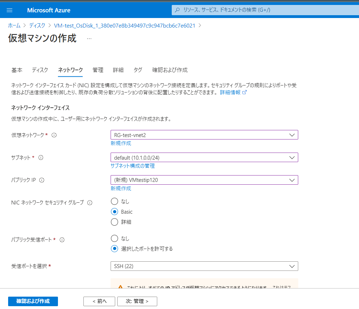Open the パブリック IP VMtestip120 dropdown
The image size is (359, 309).
[204, 180]
